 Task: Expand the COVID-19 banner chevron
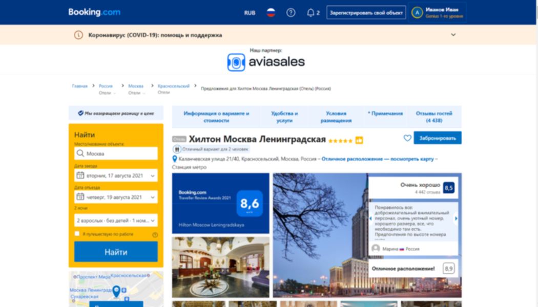(453, 35)
